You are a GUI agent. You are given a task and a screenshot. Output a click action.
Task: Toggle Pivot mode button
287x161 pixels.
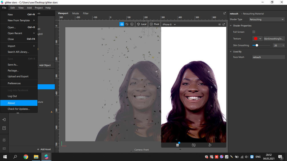coord(154,24)
